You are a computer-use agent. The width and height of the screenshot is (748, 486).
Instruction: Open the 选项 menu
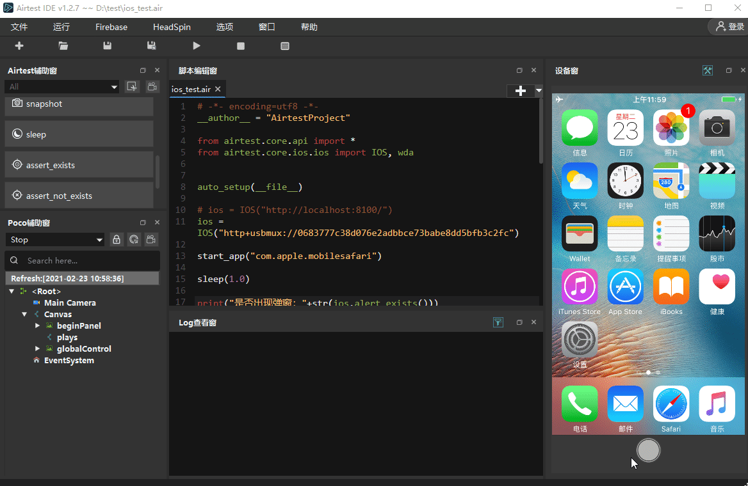point(225,27)
